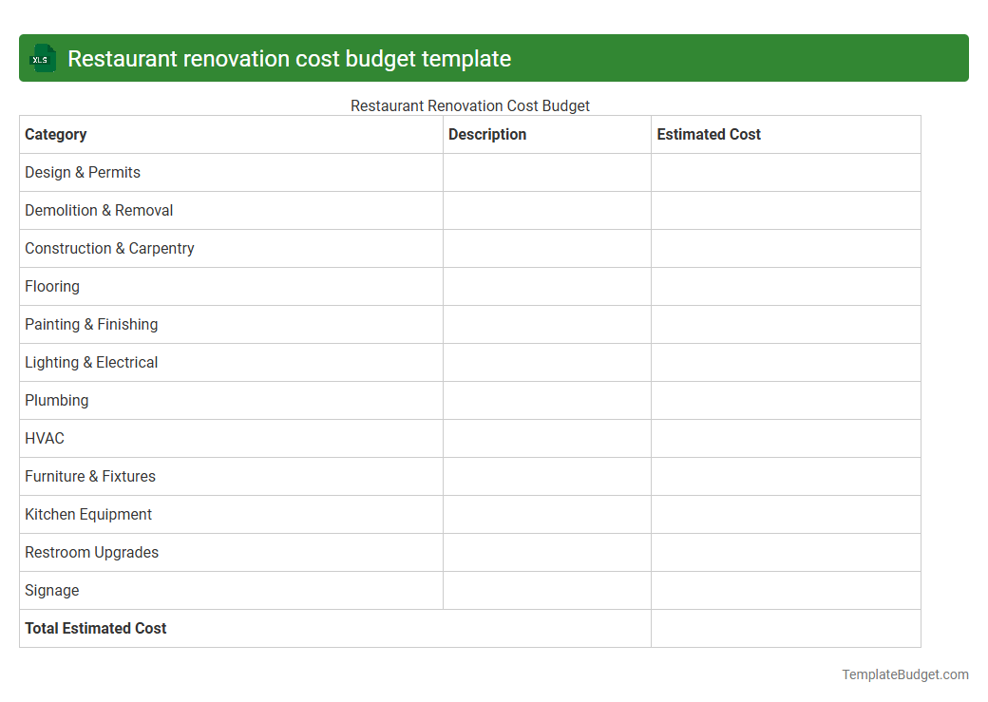
Task: Click the Kitchen Equipment category cell
Action: 88,514
